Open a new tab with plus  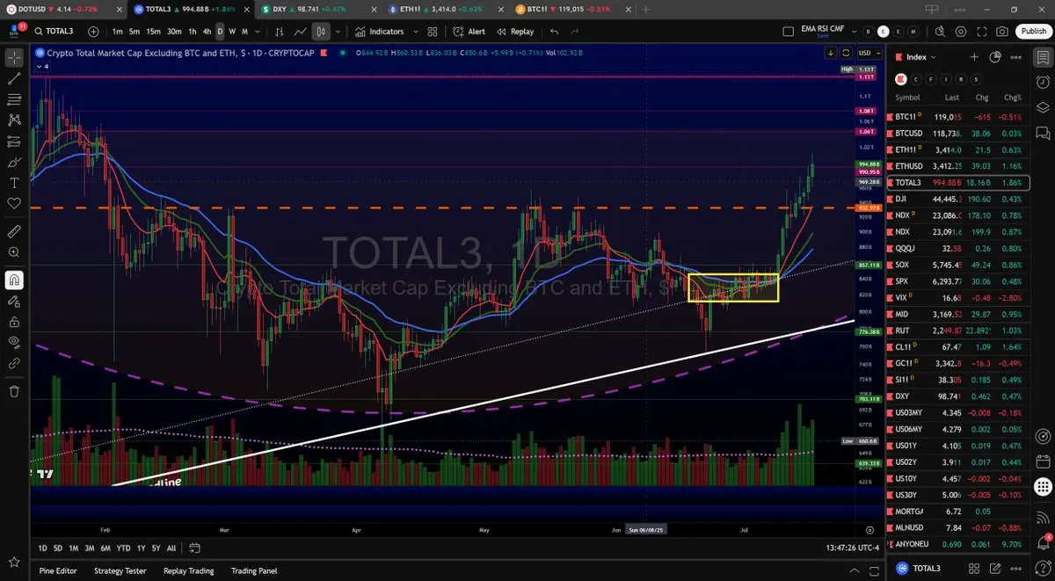click(x=646, y=9)
